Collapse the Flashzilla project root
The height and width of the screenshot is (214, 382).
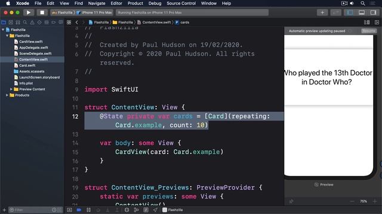[x=3, y=30]
